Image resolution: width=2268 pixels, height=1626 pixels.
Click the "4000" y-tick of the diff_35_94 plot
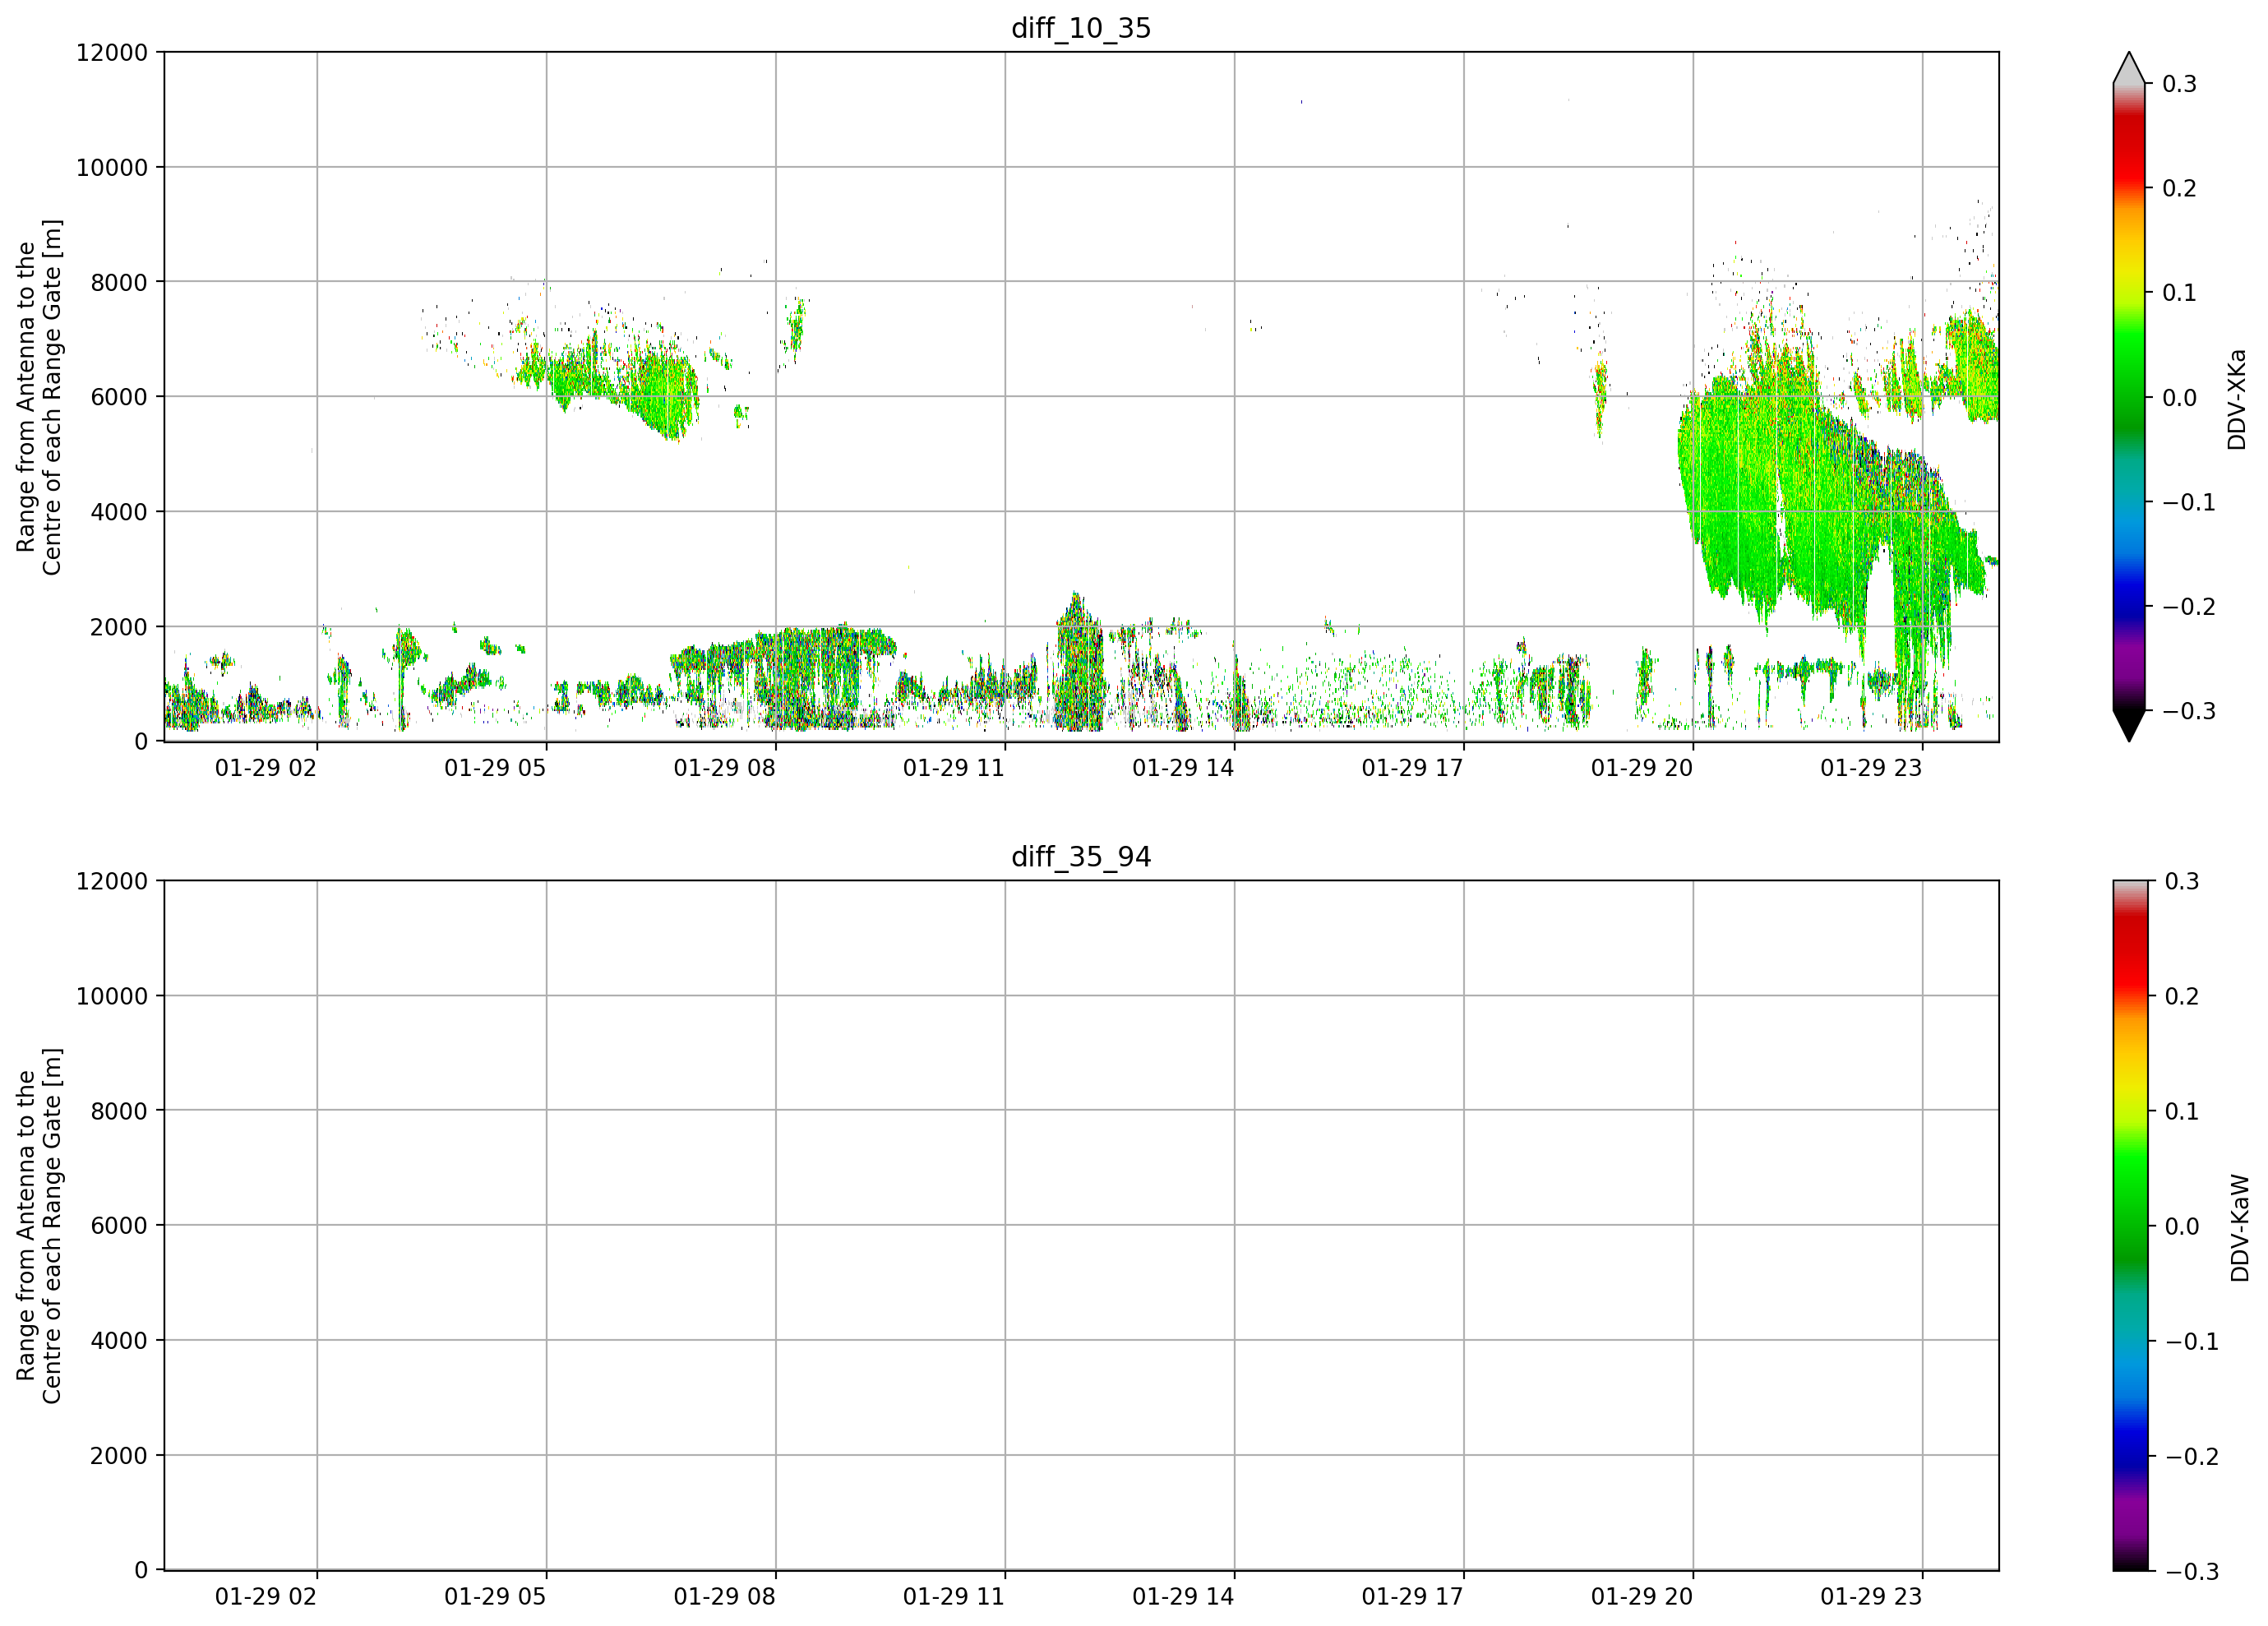tap(119, 1341)
